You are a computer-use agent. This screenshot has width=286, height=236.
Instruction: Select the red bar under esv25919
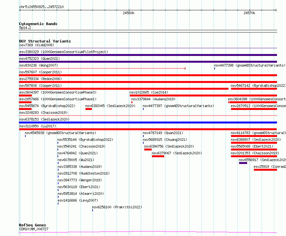pos(265,170)
